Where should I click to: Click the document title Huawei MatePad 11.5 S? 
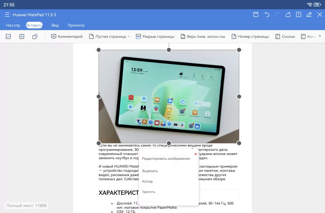(34, 15)
